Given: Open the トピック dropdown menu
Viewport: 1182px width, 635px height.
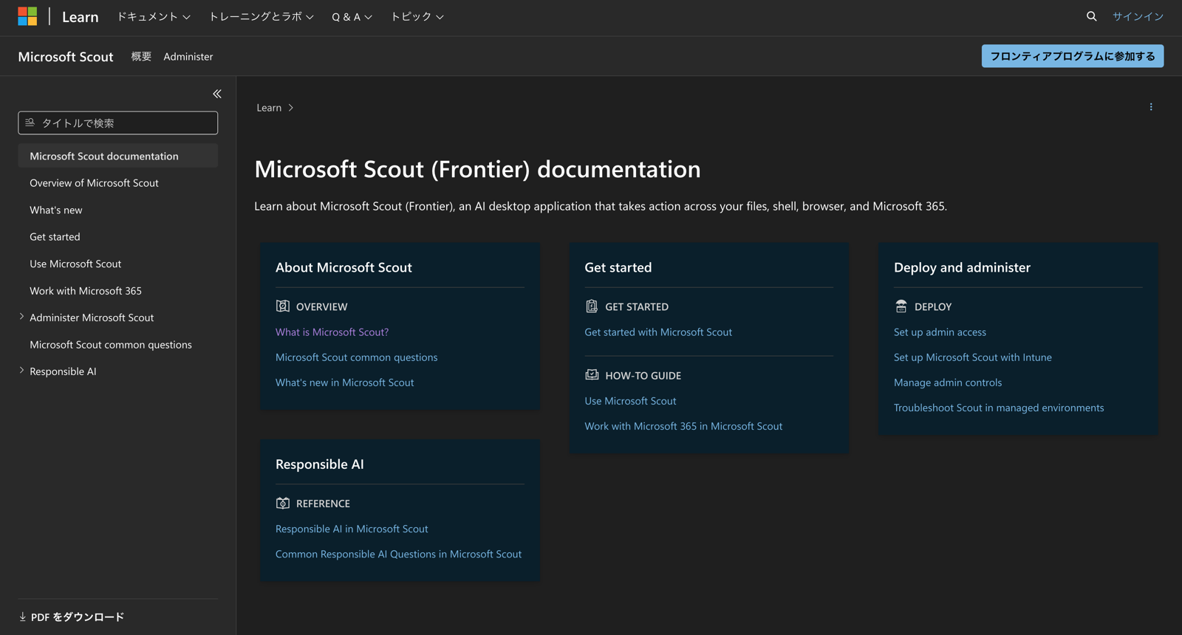Looking at the screenshot, I should point(417,16).
